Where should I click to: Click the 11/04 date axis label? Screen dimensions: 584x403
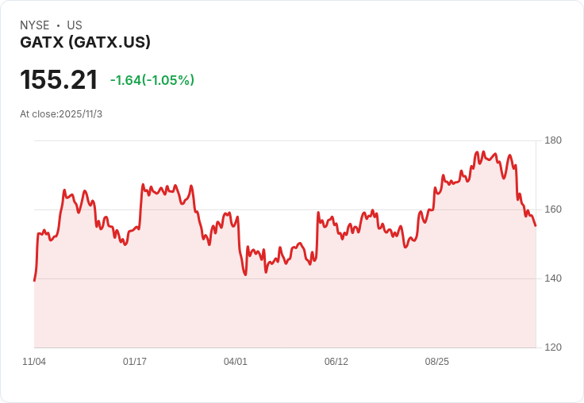point(34,362)
